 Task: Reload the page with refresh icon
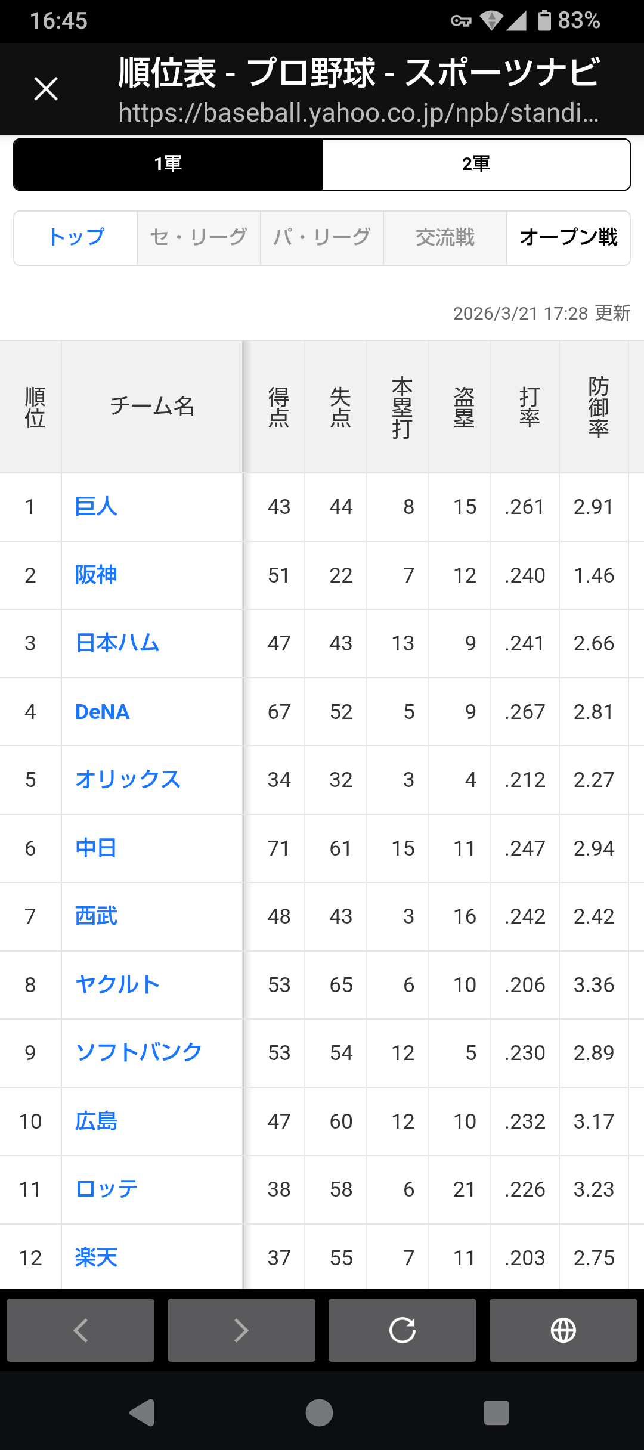click(x=402, y=1330)
